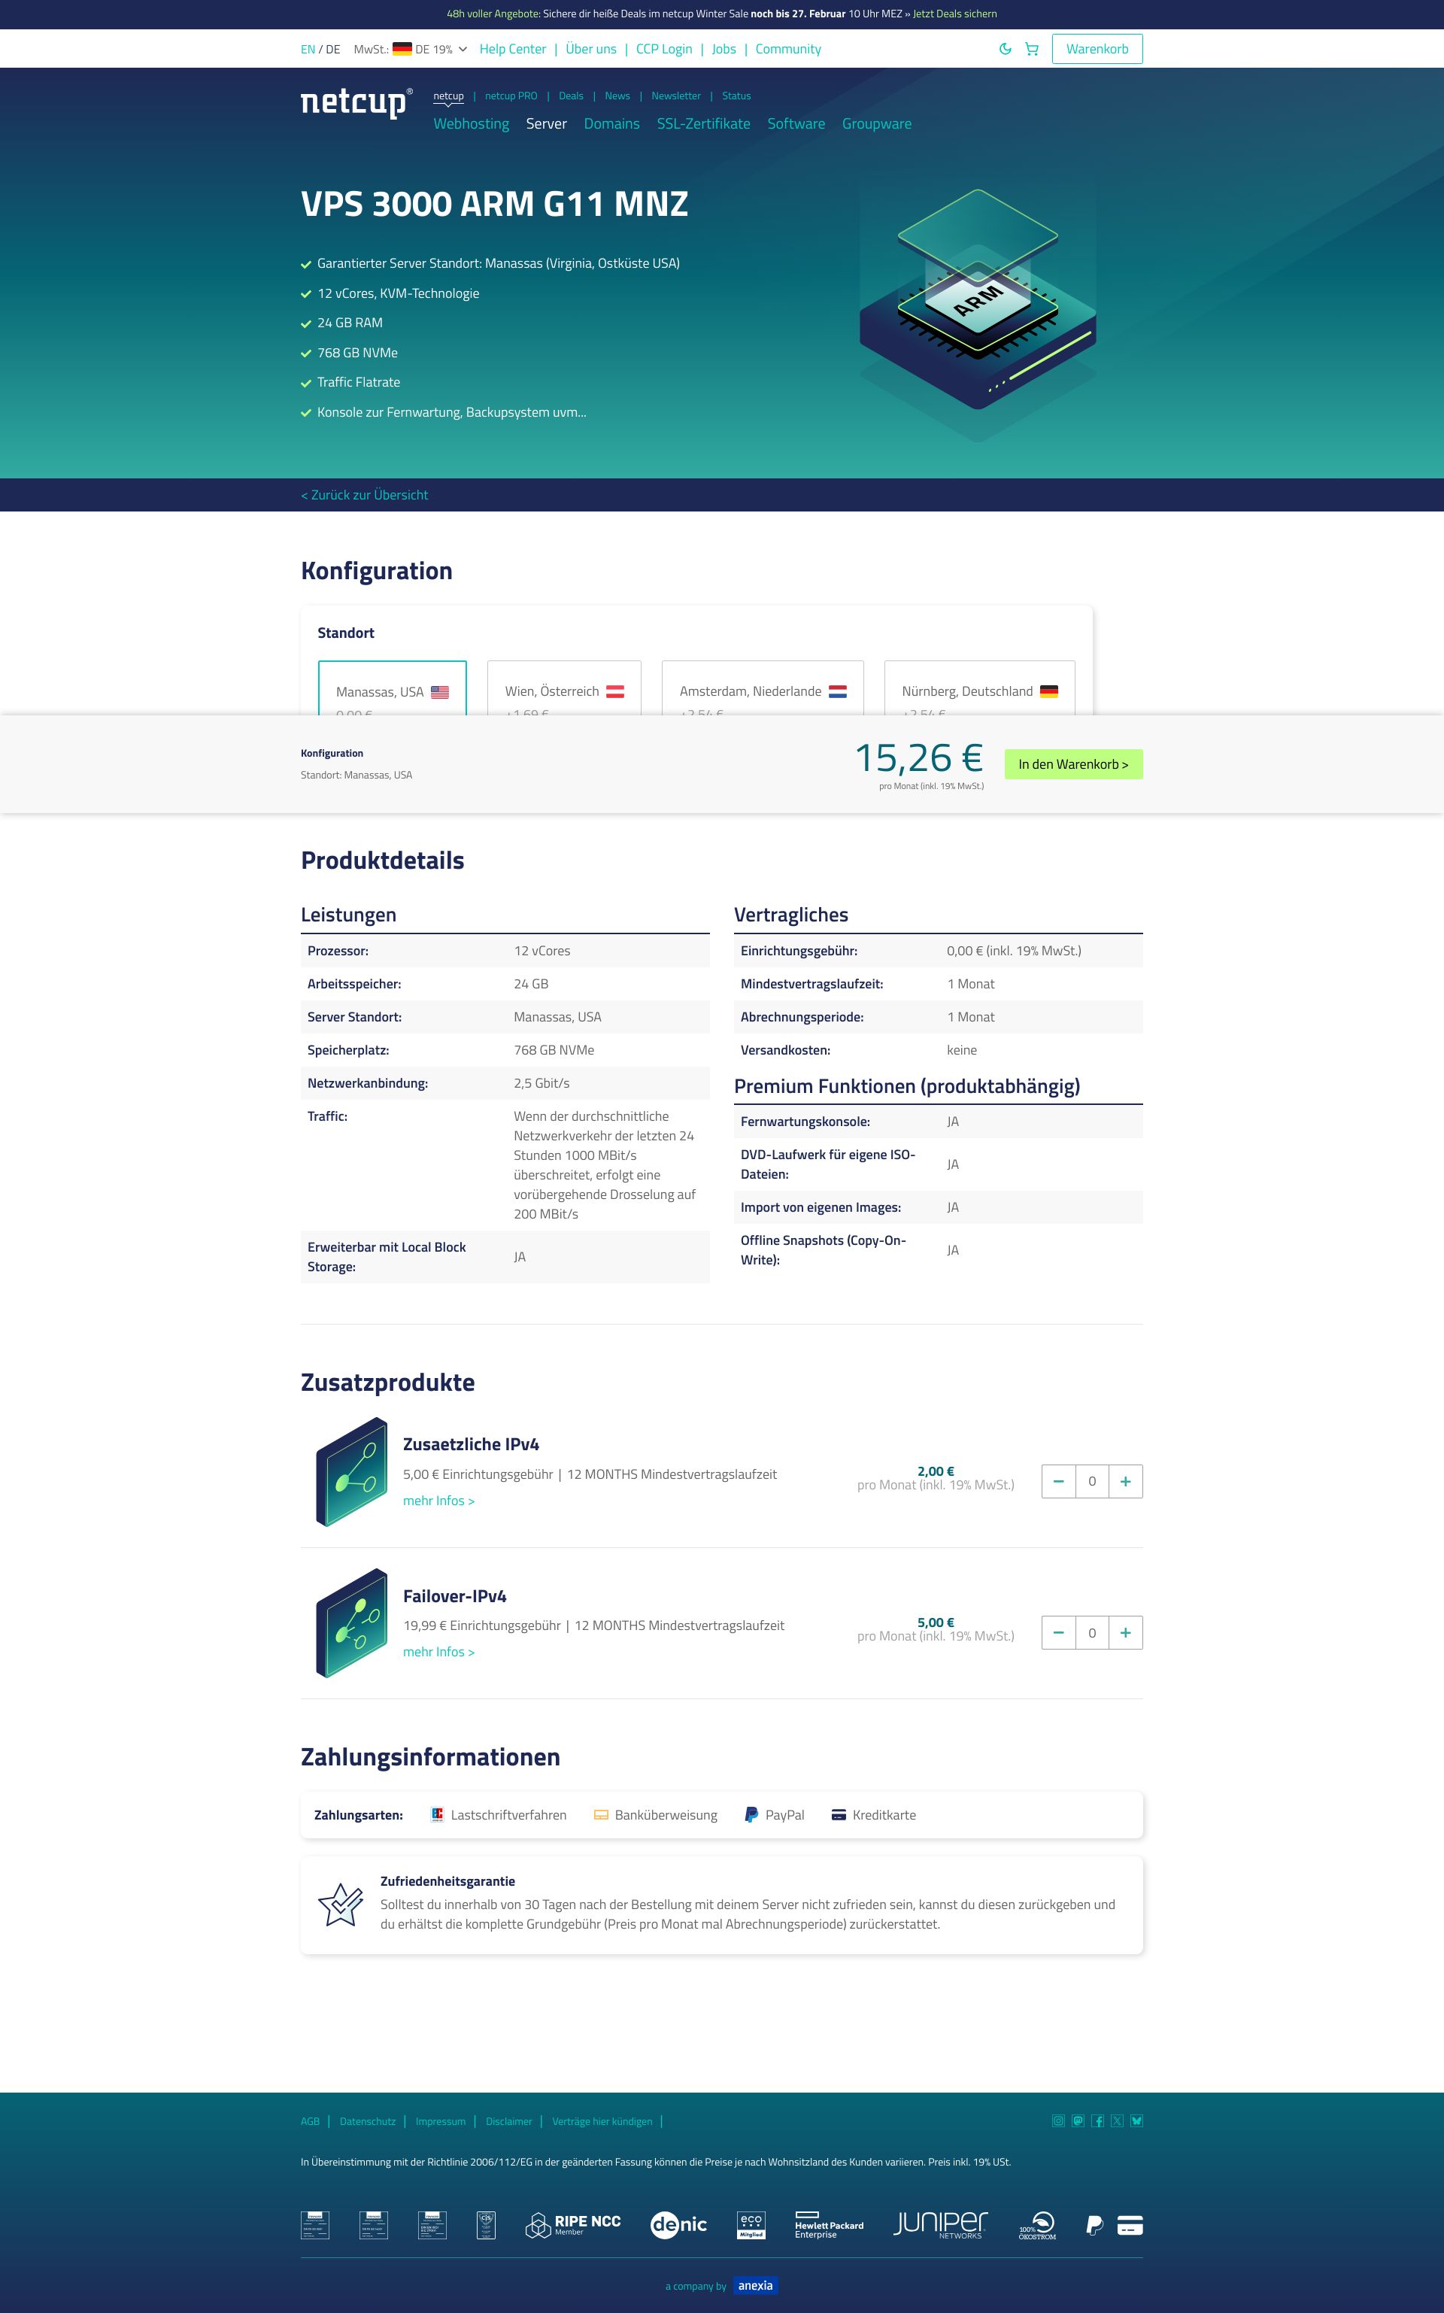Click the eco Mitglied badge
1444x2313 pixels.
[751, 2225]
